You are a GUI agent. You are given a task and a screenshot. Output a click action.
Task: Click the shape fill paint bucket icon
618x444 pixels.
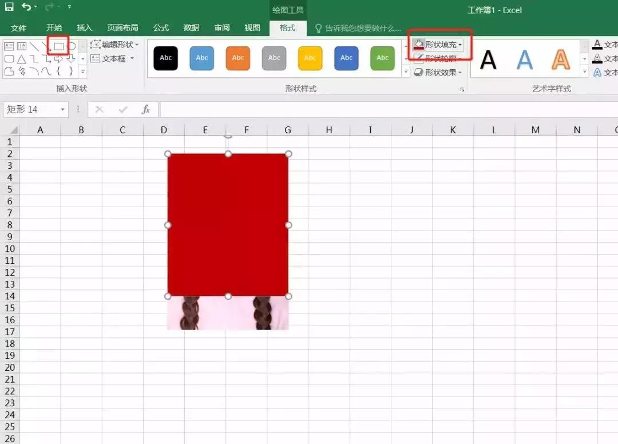(418, 45)
